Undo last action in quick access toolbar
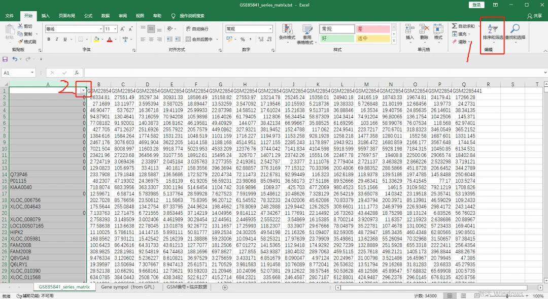Image resolution: width=548 pixels, height=299 pixels. click(x=15, y=59)
